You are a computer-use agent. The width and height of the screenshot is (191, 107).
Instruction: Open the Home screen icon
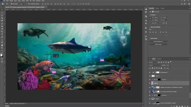3,4
